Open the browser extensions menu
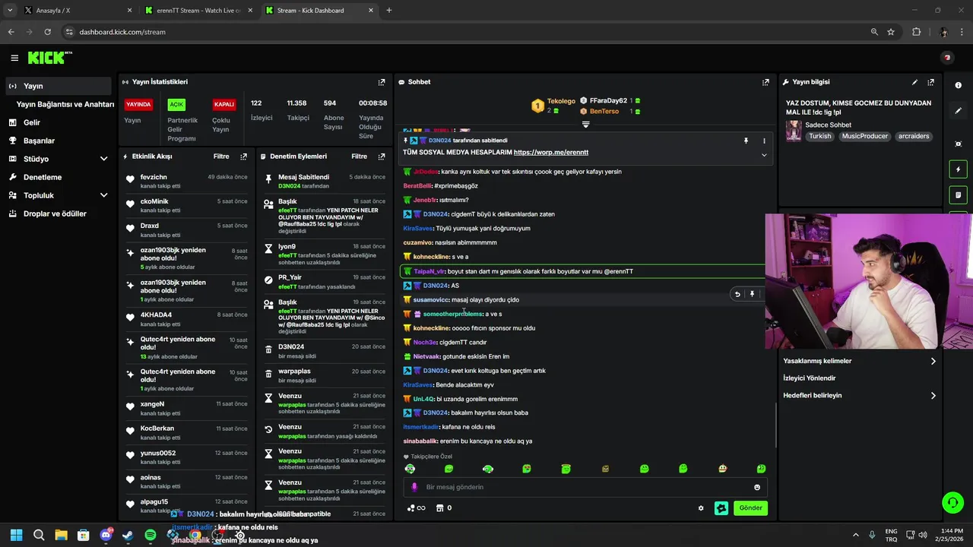Image resolution: width=973 pixels, height=547 pixels. pyautogui.click(x=916, y=32)
